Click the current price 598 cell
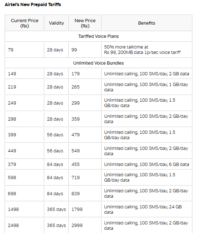The height and width of the screenshot is (233, 197). click(x=25, y=178)
